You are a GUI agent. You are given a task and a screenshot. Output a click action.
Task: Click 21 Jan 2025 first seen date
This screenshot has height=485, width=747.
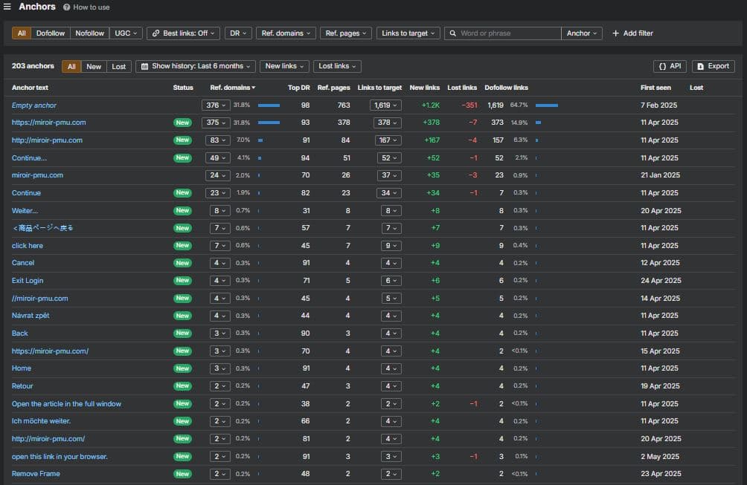pos(660,175)
